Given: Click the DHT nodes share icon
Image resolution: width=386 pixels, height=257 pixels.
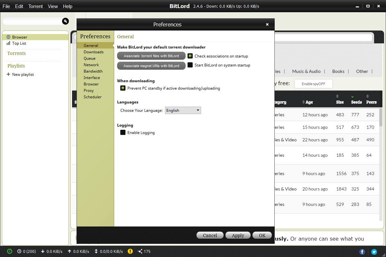Looking at the screenshot, I should (x=140, y=251).
